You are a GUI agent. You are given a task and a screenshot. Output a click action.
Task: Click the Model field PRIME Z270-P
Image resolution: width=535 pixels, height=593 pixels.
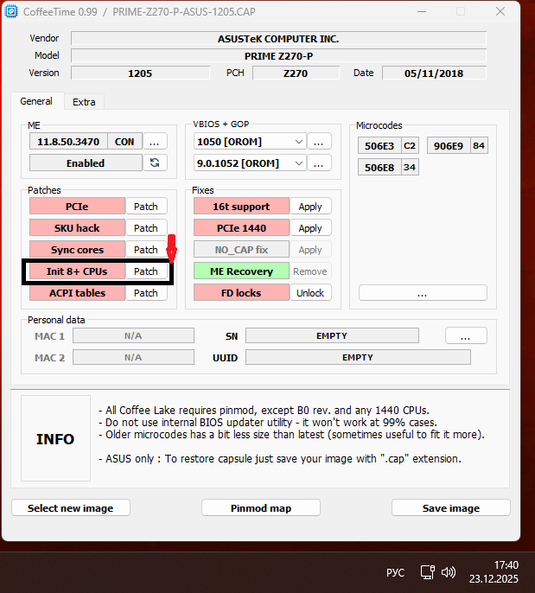click(278, 56)
